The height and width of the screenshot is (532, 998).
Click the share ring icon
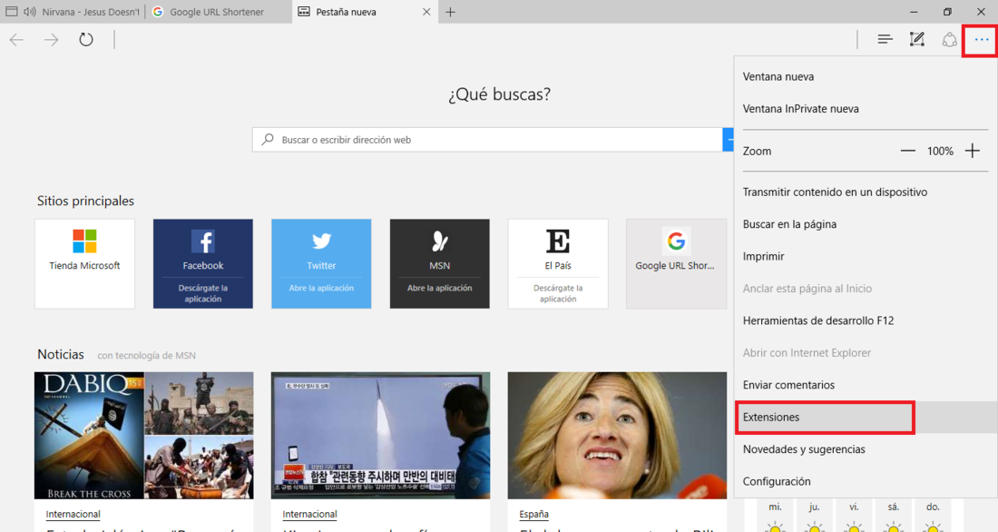[950, 40]
